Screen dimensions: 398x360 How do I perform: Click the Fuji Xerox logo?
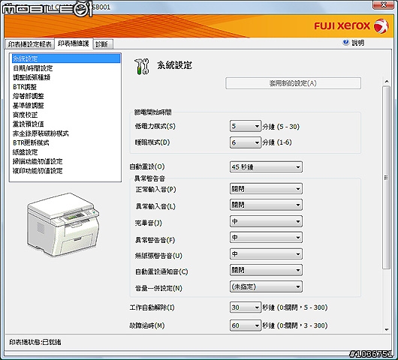coord(351,25)
